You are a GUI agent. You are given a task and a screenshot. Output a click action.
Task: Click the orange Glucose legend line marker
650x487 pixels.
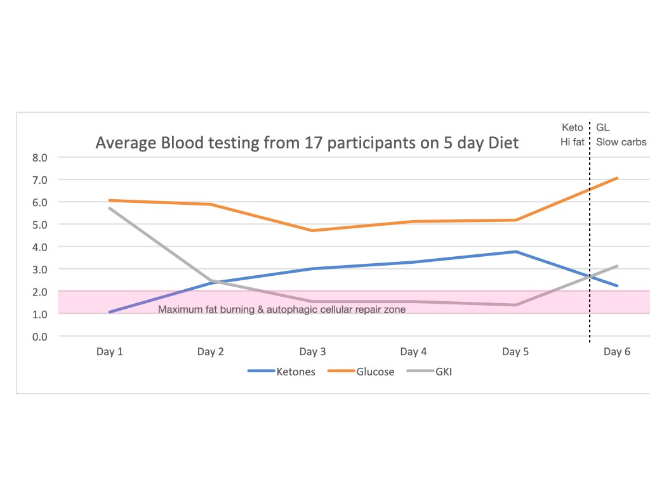pyautogui.click(x=339, y=372)
